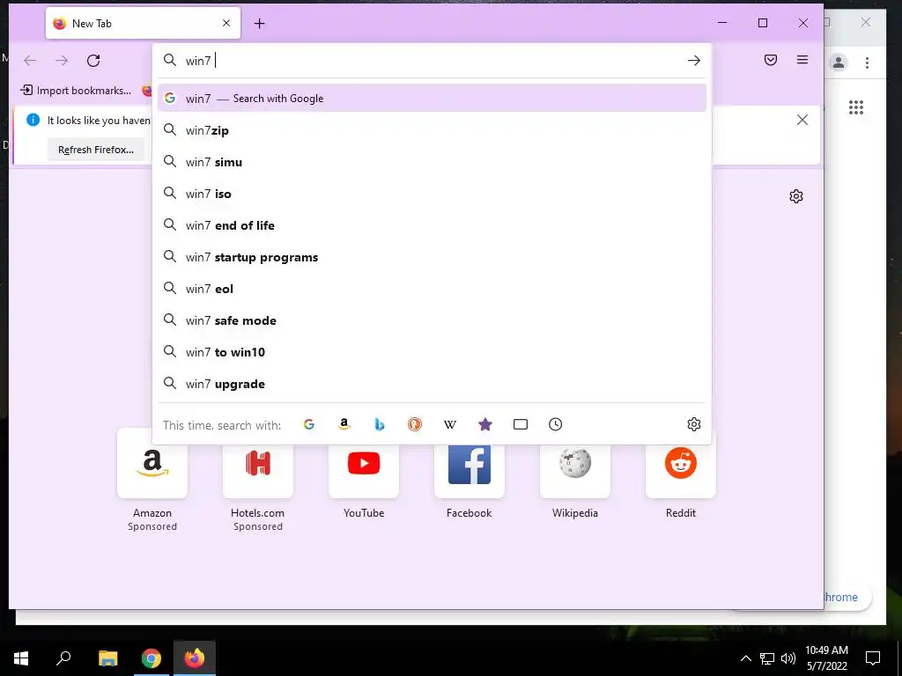The image size is (902, 676).
Task: Open Firefox application menu hamburger
Action: coord(802,60)
